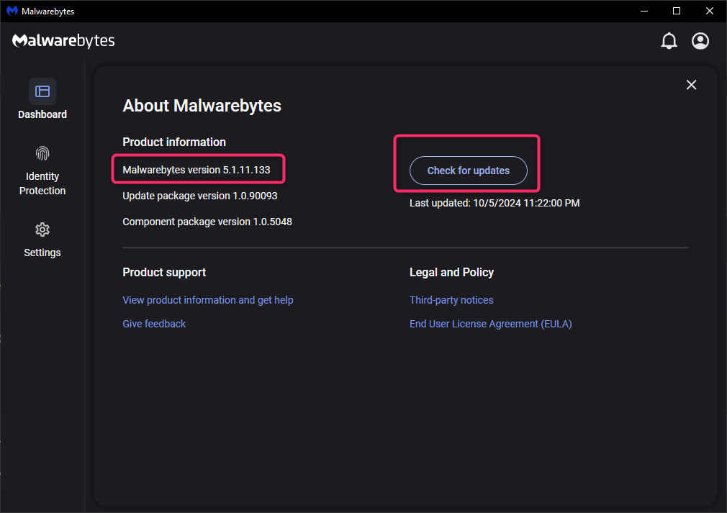727x513 pixels.
Task: Click the About Malwarebytes heading
Action: (202, 106)
